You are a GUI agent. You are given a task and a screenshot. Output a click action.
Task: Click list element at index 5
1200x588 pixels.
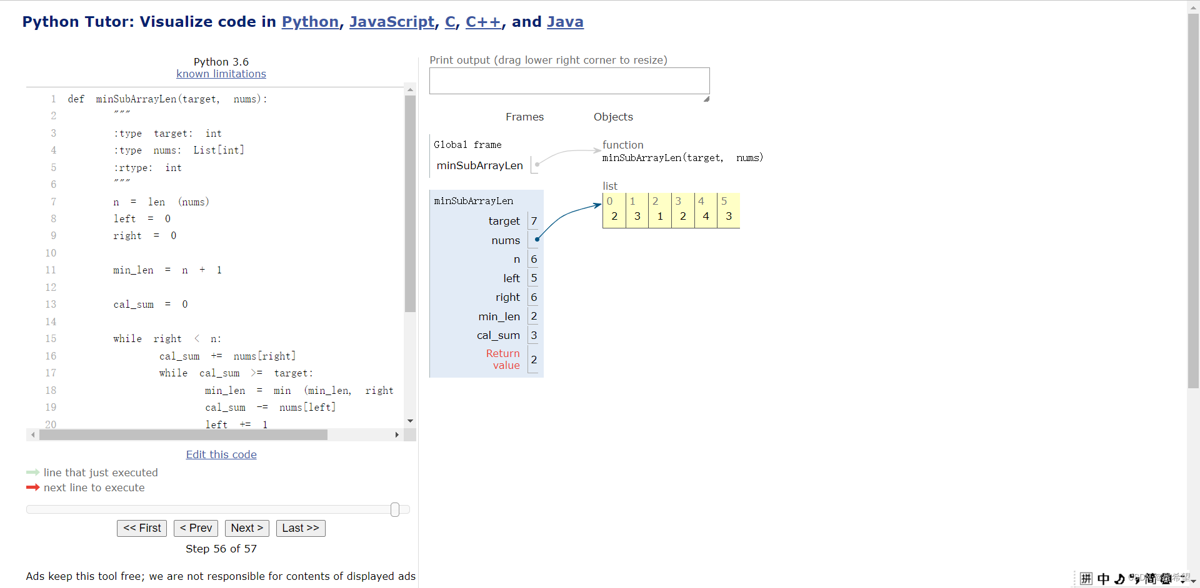[x=728, y=210]
